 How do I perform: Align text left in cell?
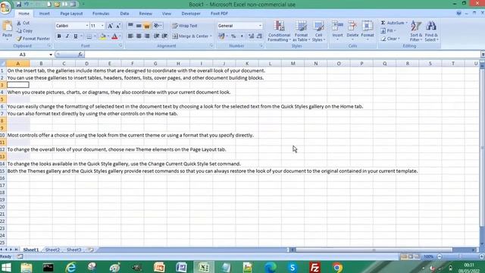[130, 36]
